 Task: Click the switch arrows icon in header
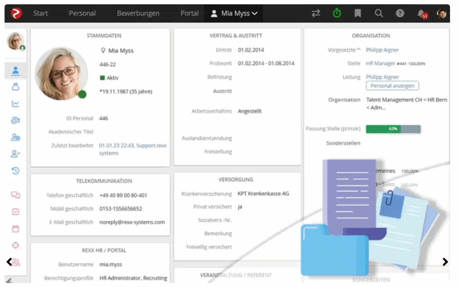(316, 13)
